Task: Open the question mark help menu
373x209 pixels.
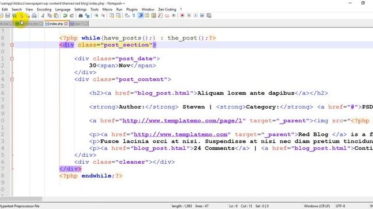Action: pos(181,9)
